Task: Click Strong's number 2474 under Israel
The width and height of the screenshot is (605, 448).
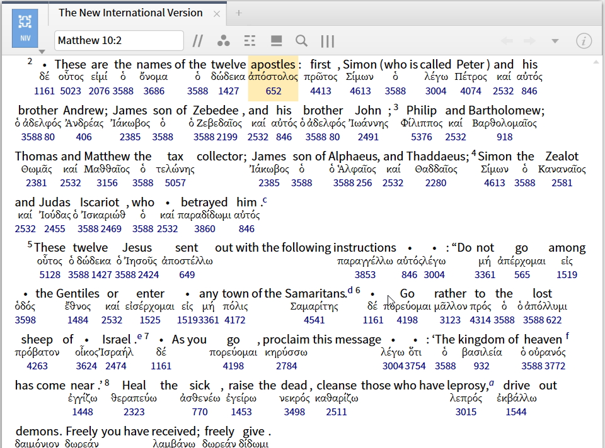Action: tap(116, 366)
